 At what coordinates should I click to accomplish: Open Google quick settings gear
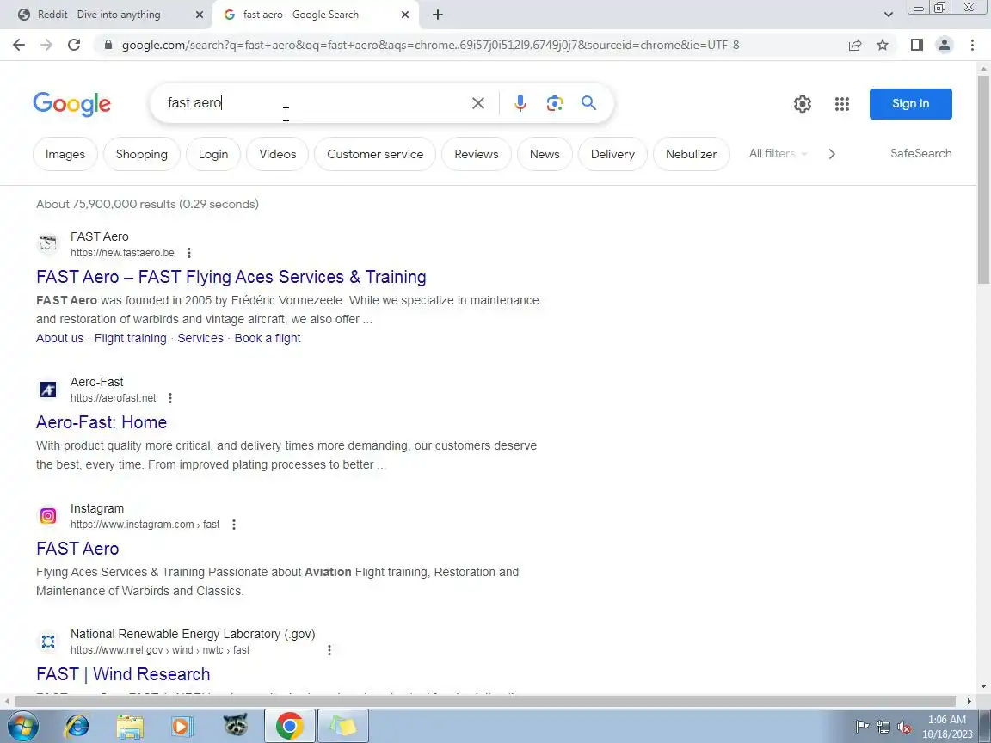click(802, 103)
